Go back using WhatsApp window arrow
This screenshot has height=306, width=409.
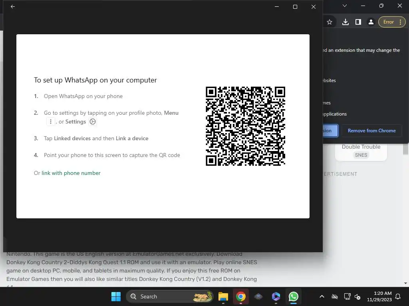coord(13,6)
